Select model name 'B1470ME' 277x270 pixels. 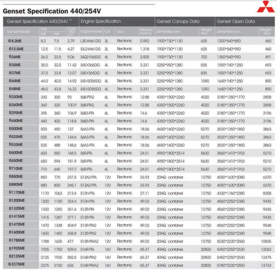click(x=17, y=225)
